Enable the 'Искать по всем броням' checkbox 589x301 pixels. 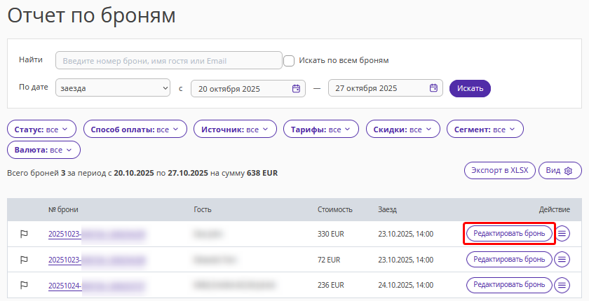(289, 61)
